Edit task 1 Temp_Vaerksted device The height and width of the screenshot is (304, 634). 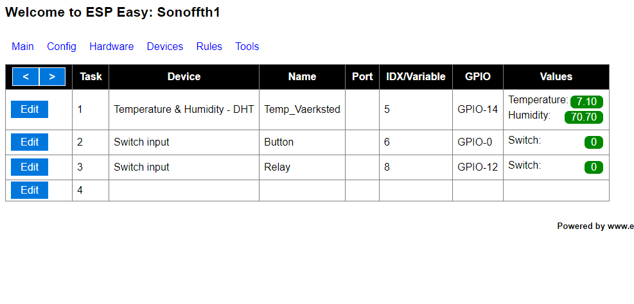coord(30,109)
